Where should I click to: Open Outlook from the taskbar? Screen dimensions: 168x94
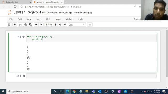pyautogui.click(x=100, y=91)
